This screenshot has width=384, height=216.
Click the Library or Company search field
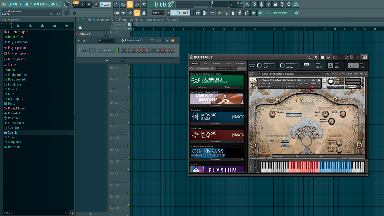click(226, 68)
